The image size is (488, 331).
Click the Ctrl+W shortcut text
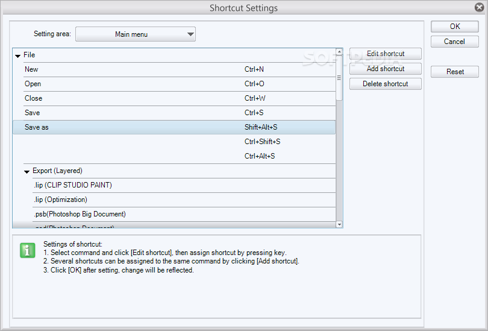pyautogui.click(x=255, y=98)
